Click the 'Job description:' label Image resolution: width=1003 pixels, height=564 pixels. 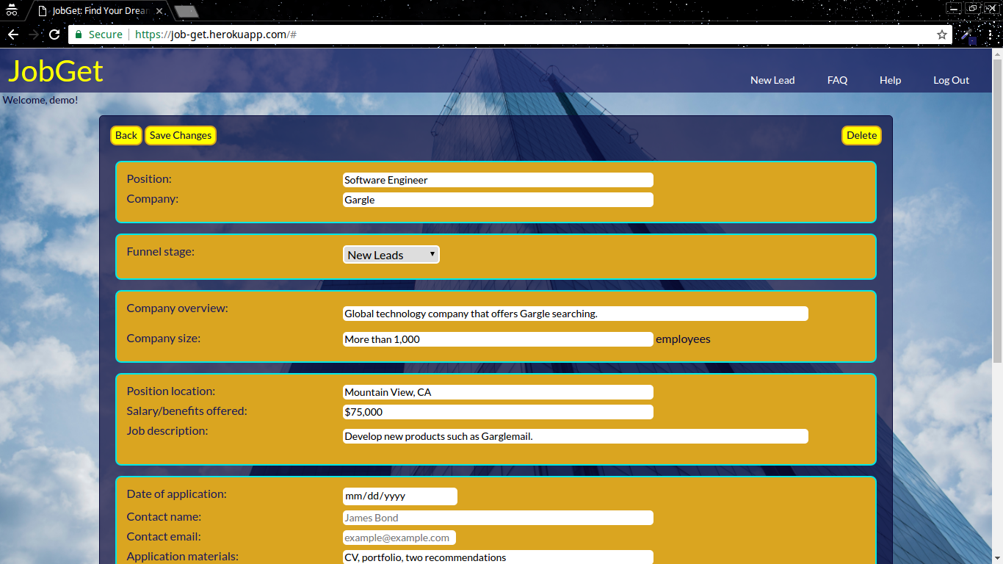coord(167,431)
